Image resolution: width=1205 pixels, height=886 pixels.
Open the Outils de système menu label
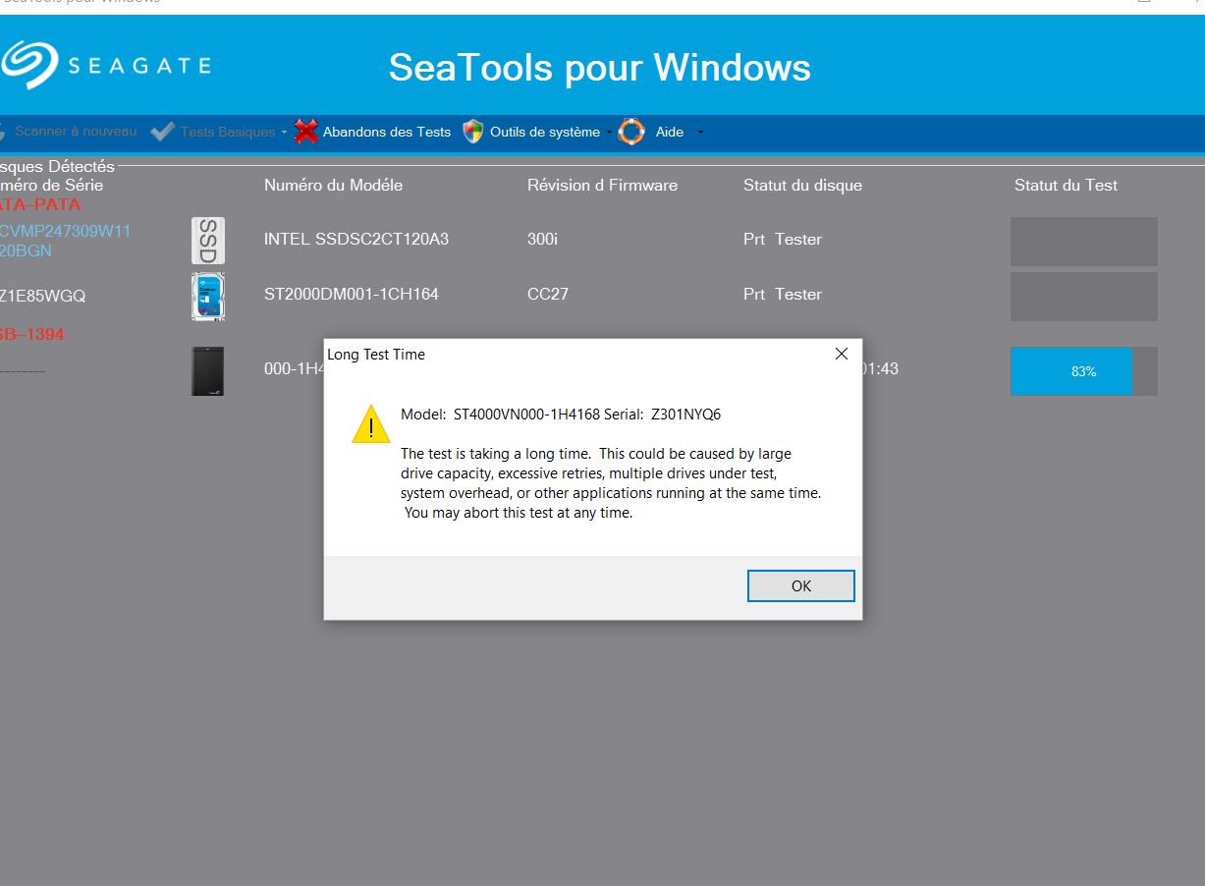(545, 132)
